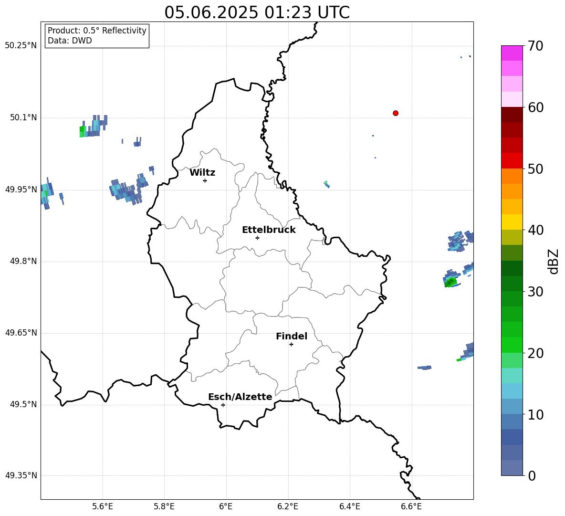
Task: Click the cross marker below Wiltz
Action: [x=205, y=180]
